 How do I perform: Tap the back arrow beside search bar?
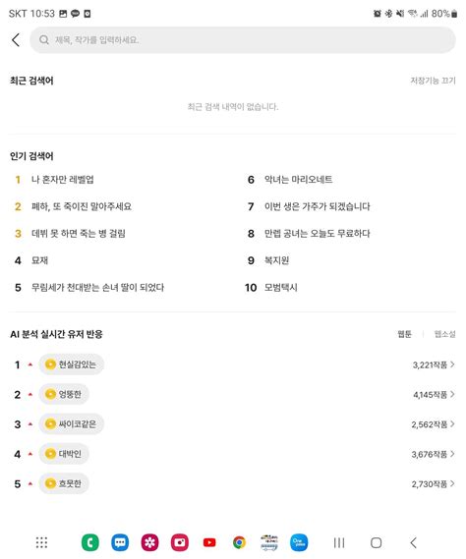[16, 40]
